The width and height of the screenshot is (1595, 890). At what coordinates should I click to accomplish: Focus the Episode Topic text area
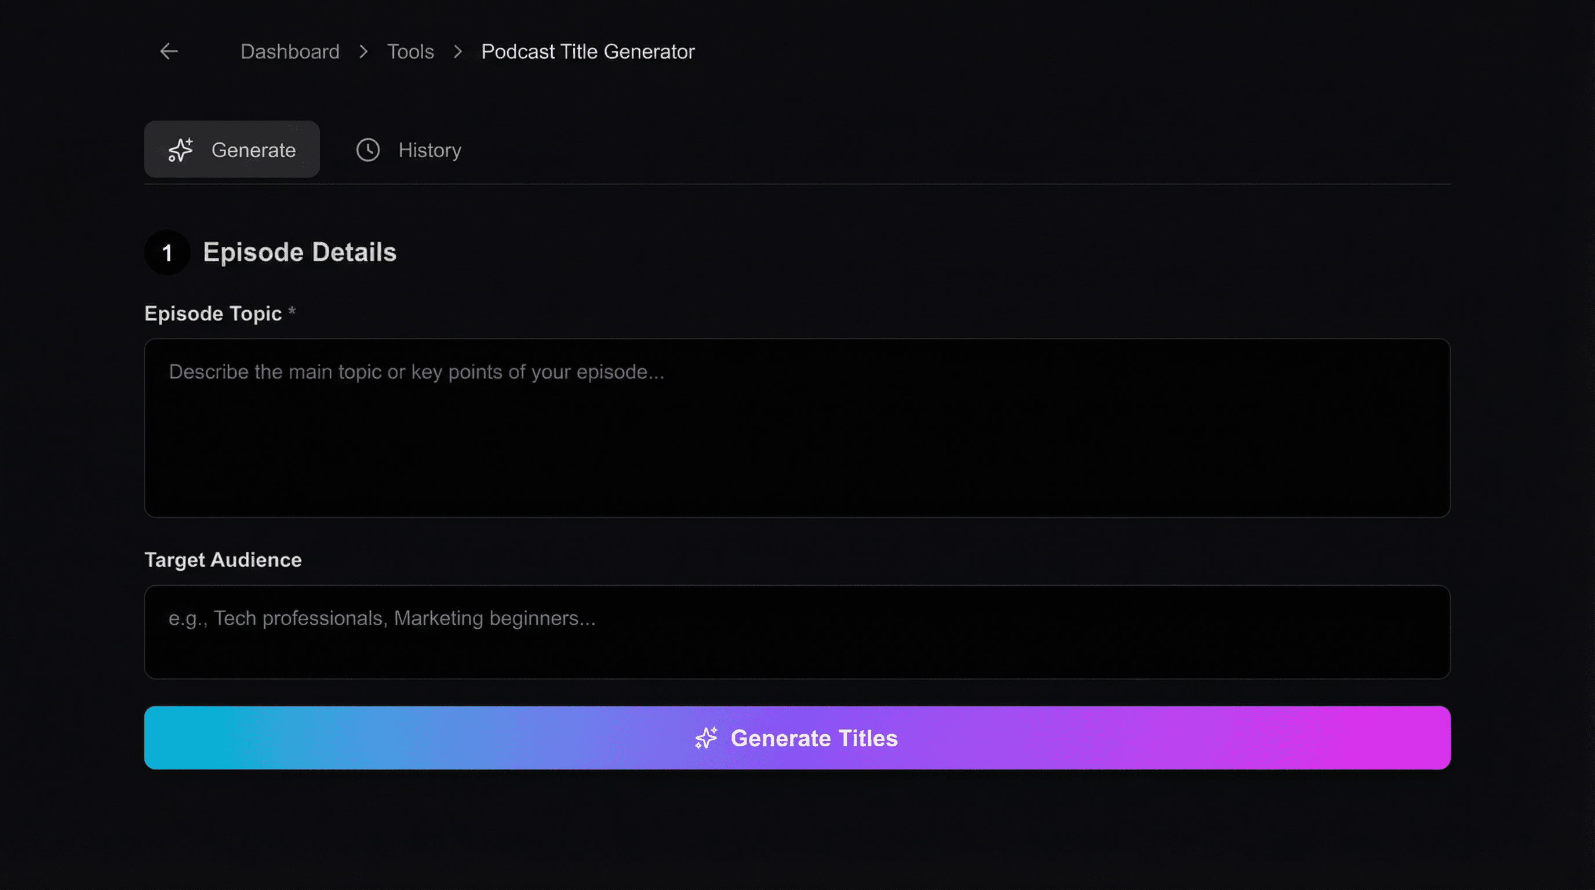[797, 427]
